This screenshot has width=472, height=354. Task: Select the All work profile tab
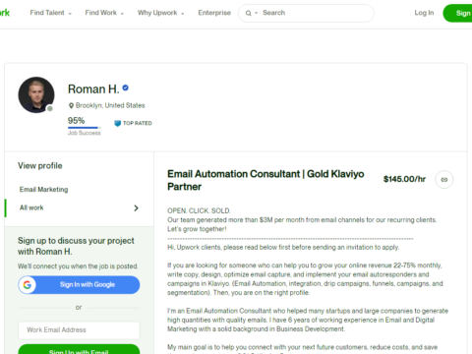(31, 207)
